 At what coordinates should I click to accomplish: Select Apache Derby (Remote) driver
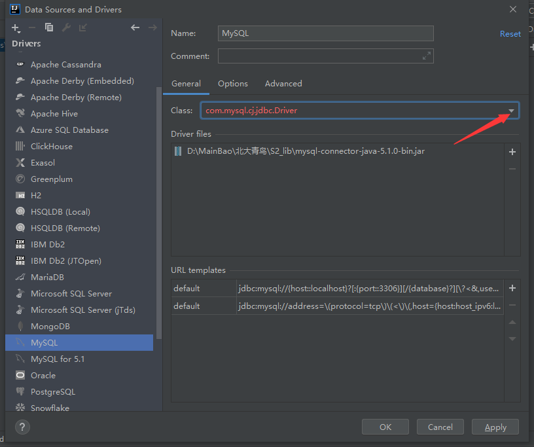[79, 97]
